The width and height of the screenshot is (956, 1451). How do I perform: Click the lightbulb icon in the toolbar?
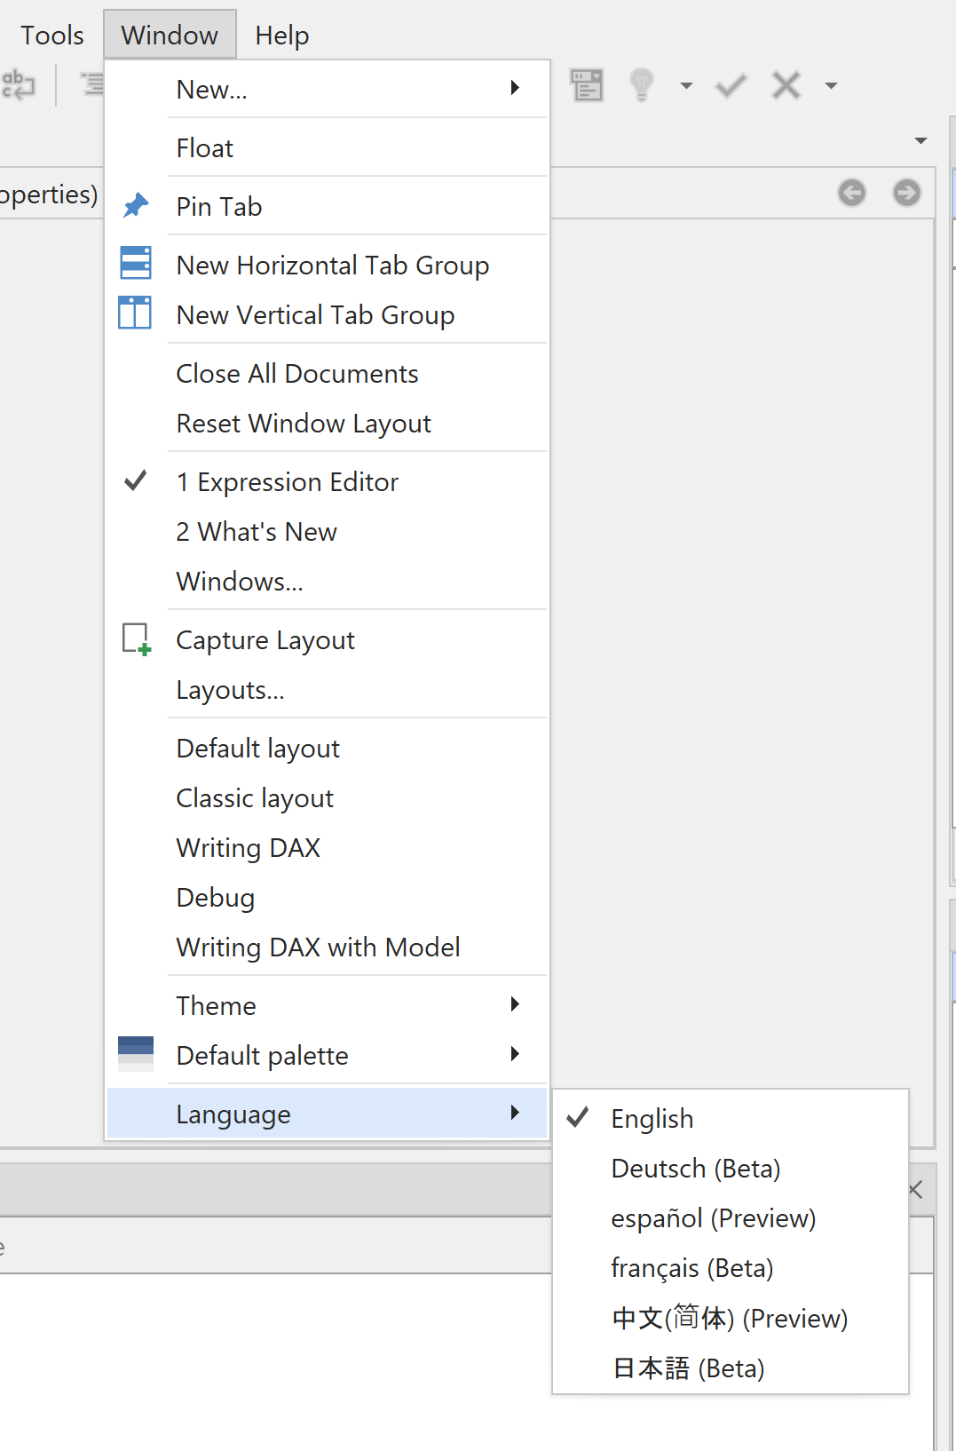coord(641,86)
